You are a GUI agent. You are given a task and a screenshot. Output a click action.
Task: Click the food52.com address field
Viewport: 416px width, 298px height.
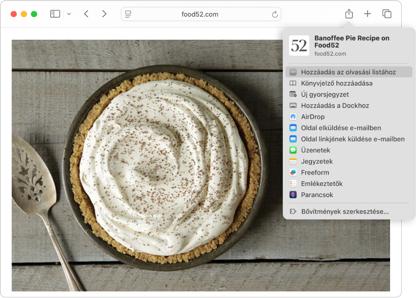point(201,14)
